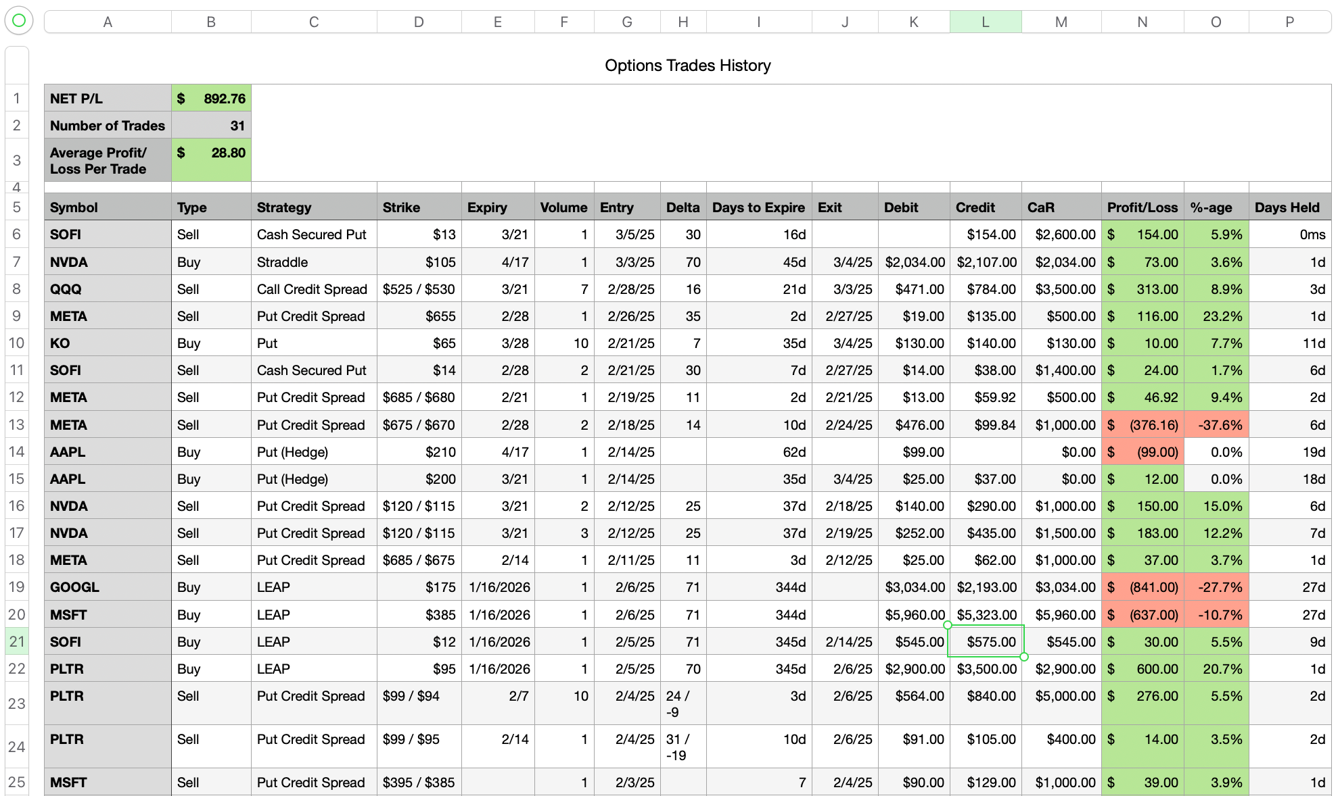Select the $99 / $94 strike cell
This screenshot has width=1338, height=796.
point(419,703)
